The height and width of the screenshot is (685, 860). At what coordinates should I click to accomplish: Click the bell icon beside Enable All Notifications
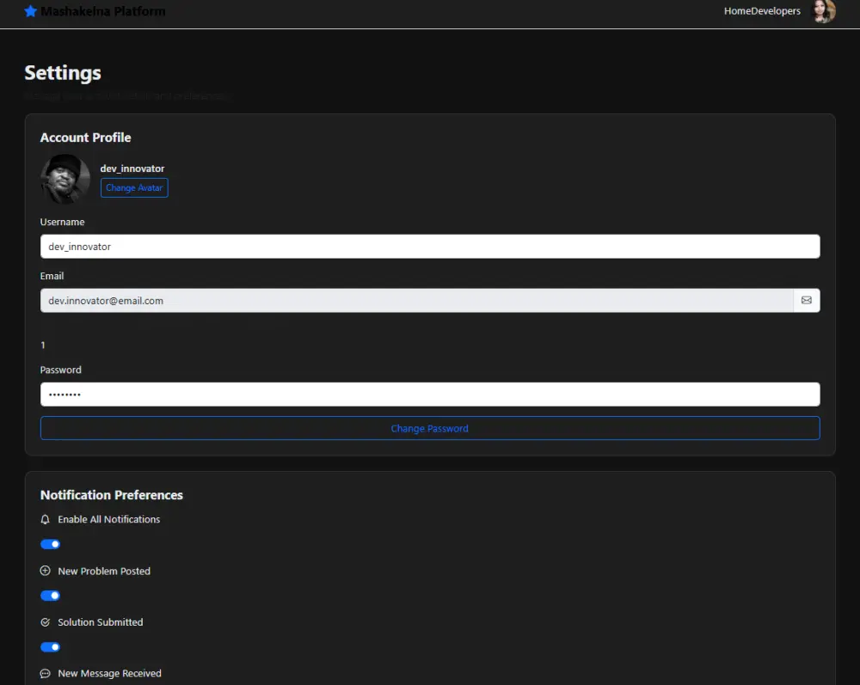(45, 519)
